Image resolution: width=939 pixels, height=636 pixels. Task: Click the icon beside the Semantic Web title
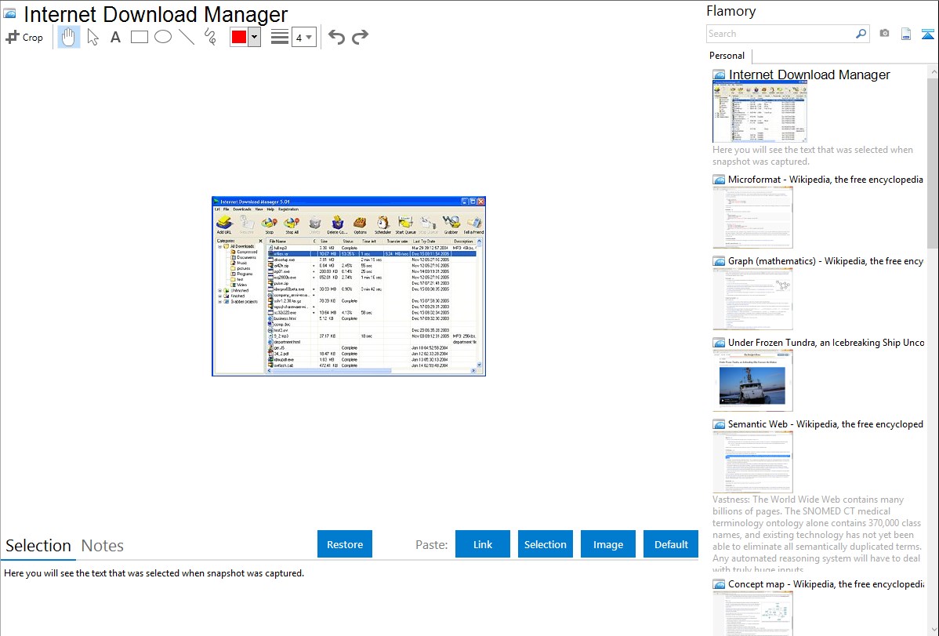pyautogui.click(x=719, y=424)
